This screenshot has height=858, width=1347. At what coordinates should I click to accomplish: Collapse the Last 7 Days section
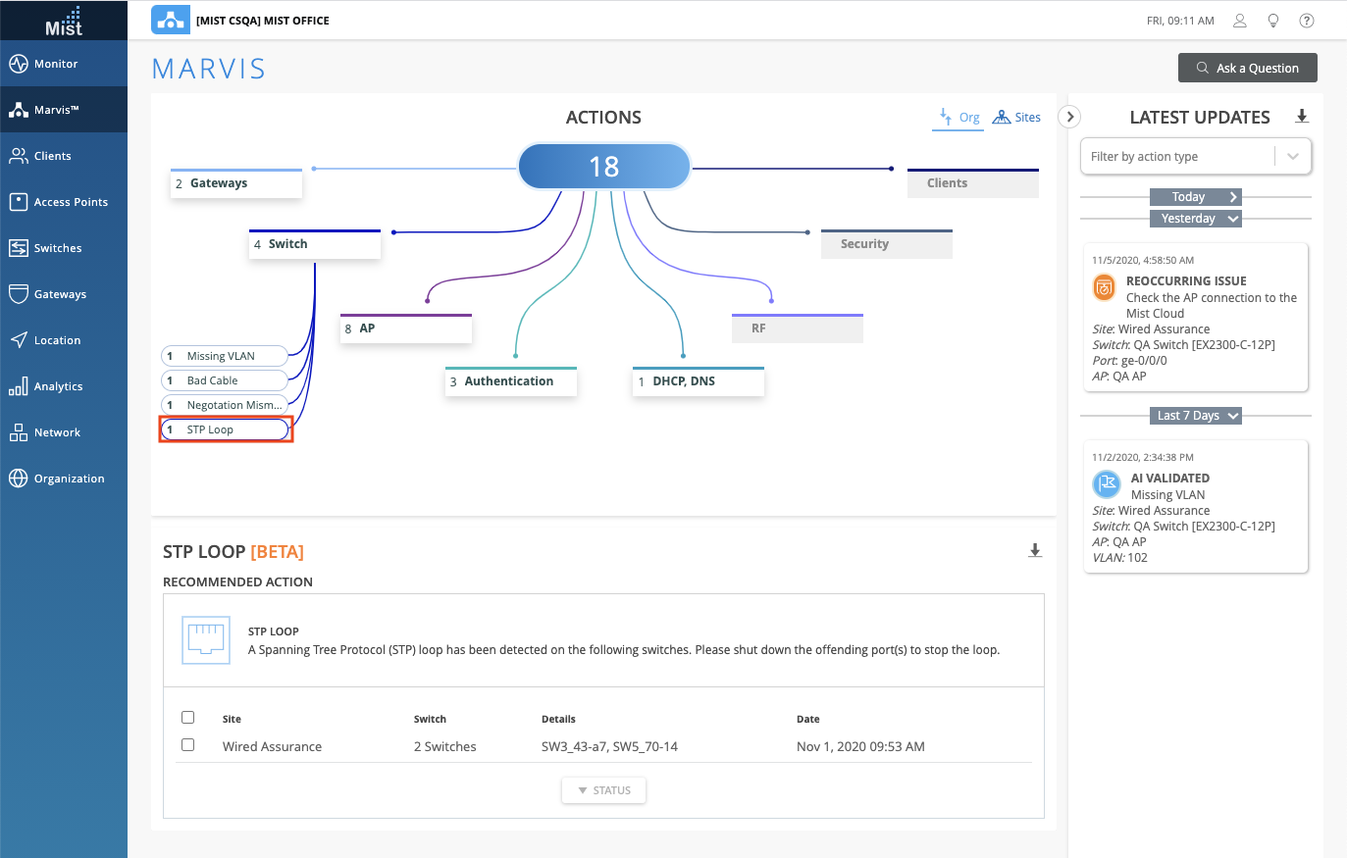pyautogui.click(x=1195, y=416)
